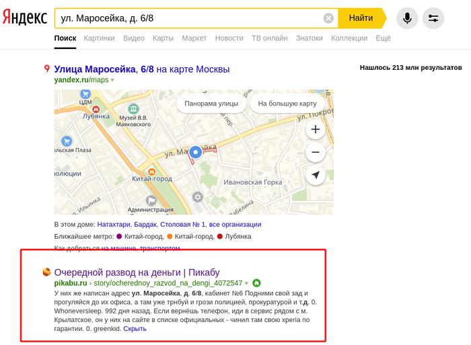
Task: Clear the search field with X icon
Action: click(x=328, y=18)
